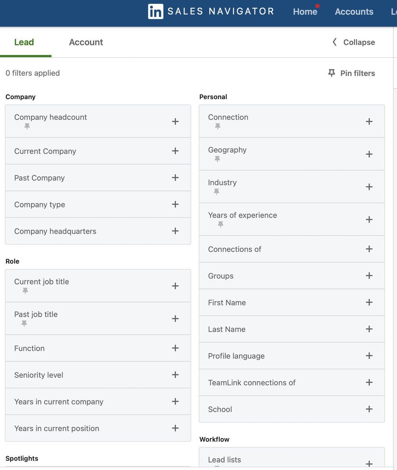The height and width of the screenshot is (470, 397).
Task: Open Home in the navigation bar
Action: click(305, 12)
